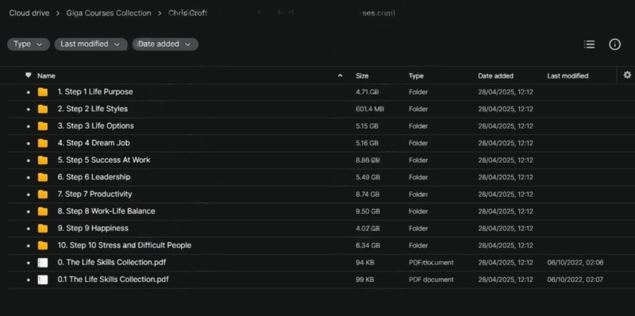Click folder icon for Step 1 Life Purpose
This screenshot has height=316, width=635.
(x=43, y=92)
